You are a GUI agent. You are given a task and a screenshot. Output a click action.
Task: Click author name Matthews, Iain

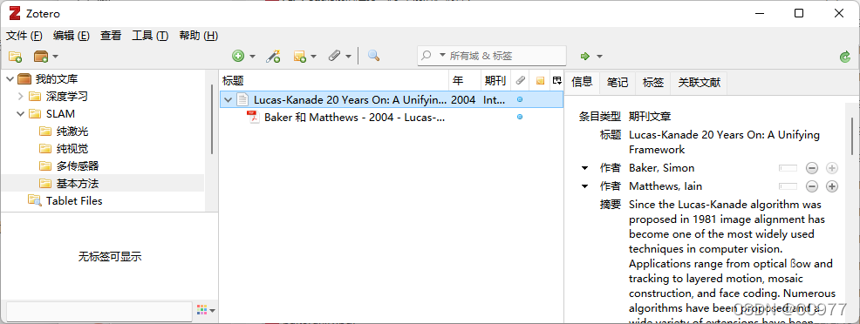pos(665,186)
